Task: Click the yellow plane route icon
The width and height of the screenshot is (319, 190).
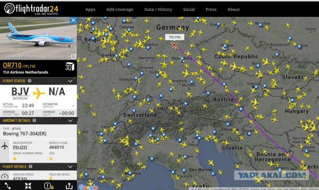Action: pyautogui.click(x=39, y=93)
